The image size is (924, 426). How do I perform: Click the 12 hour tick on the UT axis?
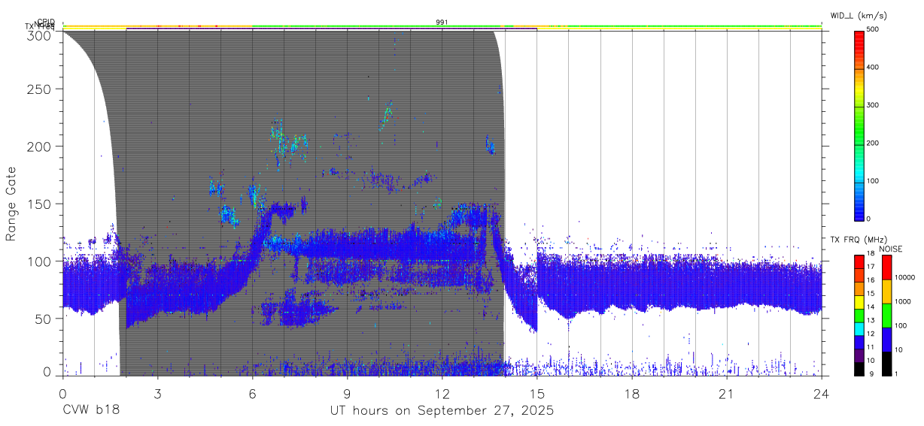[442, 393]
